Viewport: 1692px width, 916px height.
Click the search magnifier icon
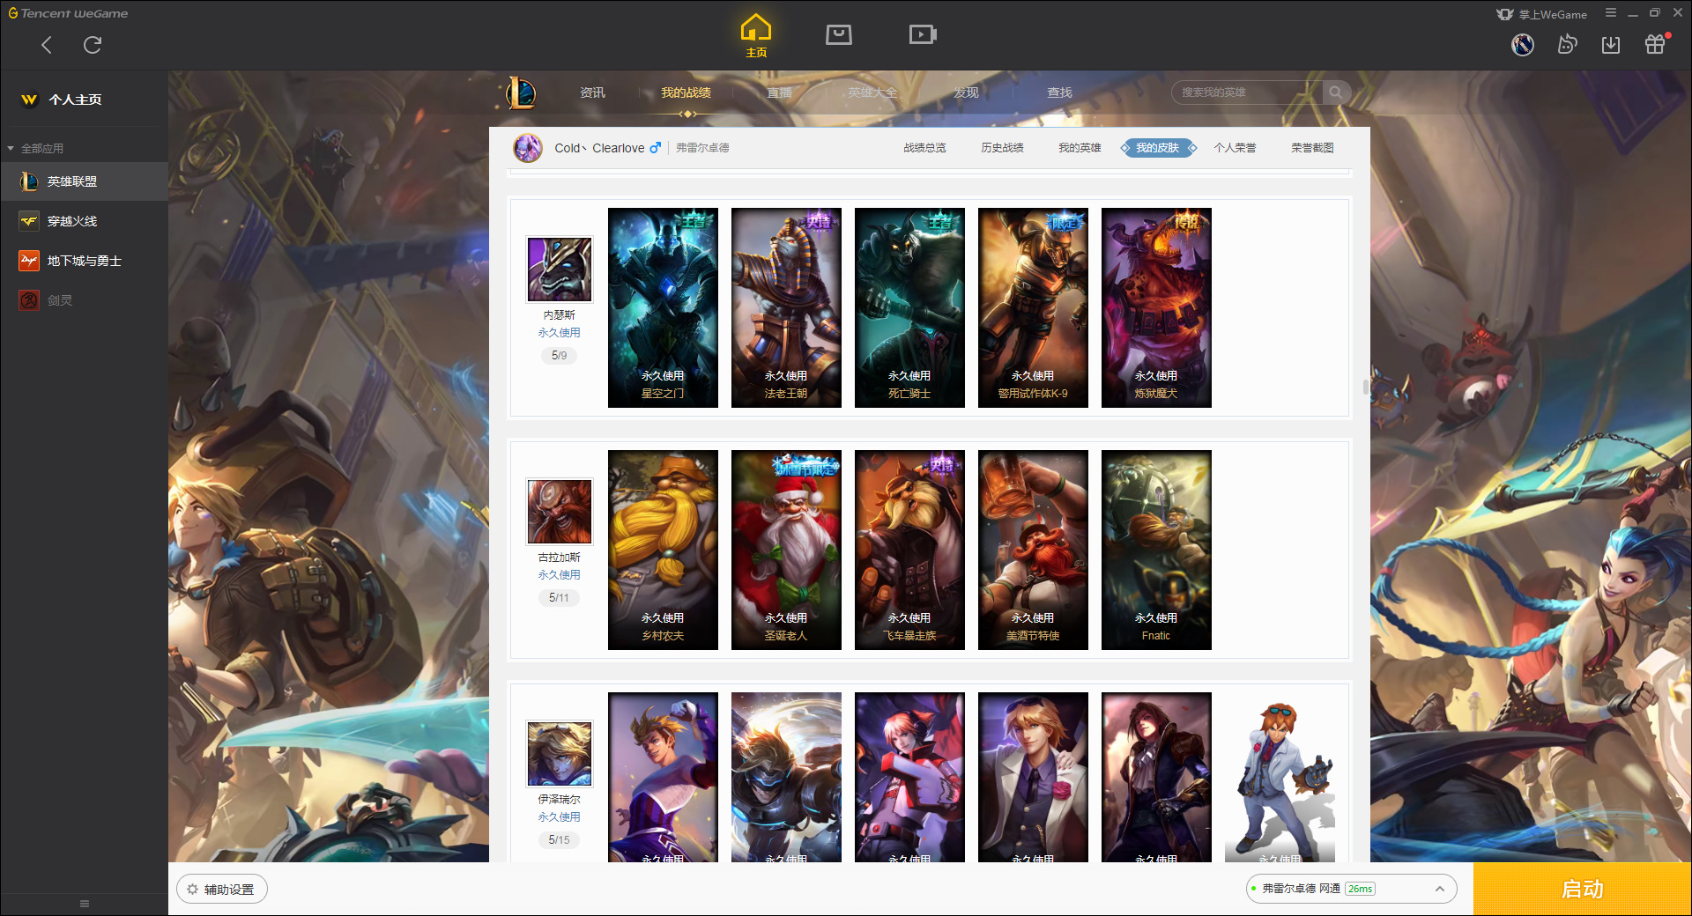(x=1336, y=92)
